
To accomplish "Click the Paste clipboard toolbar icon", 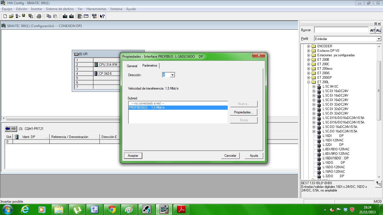I will [55, 16].
